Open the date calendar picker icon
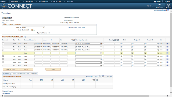This screenshot has width=172, height=97. coord(32,30)
